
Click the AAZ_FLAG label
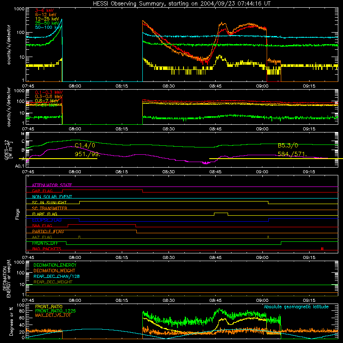tap(42, 237)
